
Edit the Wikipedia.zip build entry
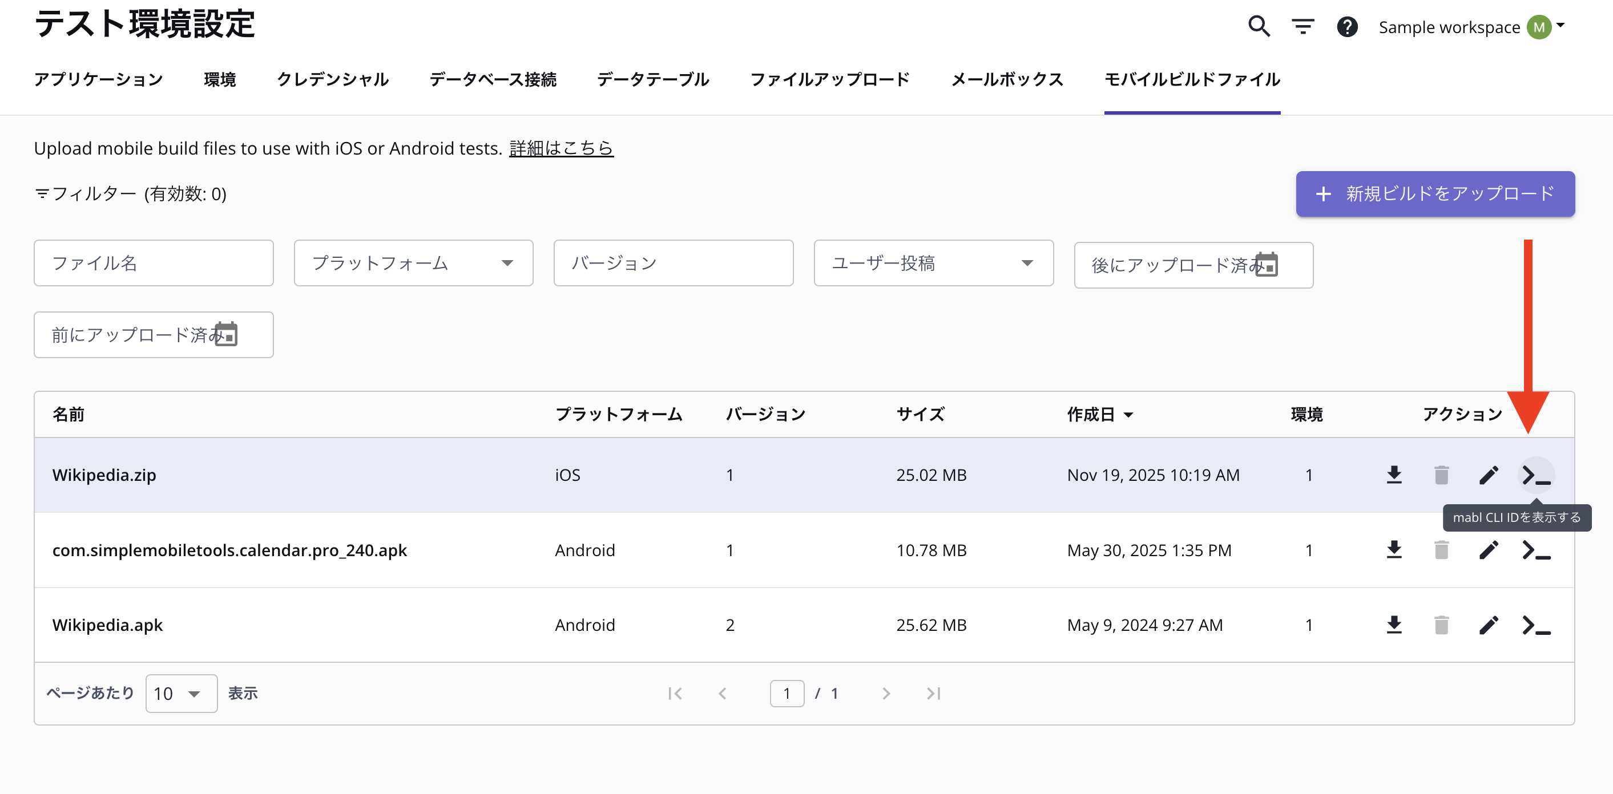point(1489,475)
